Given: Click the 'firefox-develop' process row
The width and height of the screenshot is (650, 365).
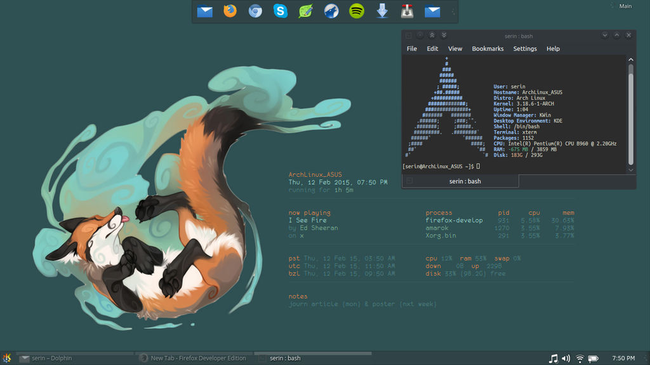Looking at the screenshot, I should pos(500,220).
